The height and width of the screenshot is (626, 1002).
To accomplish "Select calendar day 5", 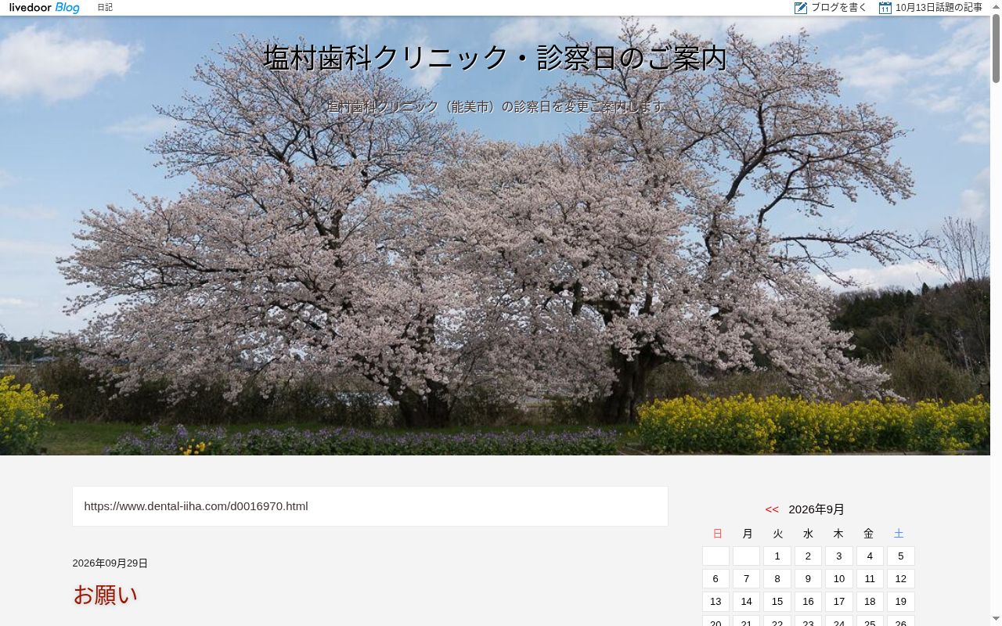I will (x=901, y=556).
